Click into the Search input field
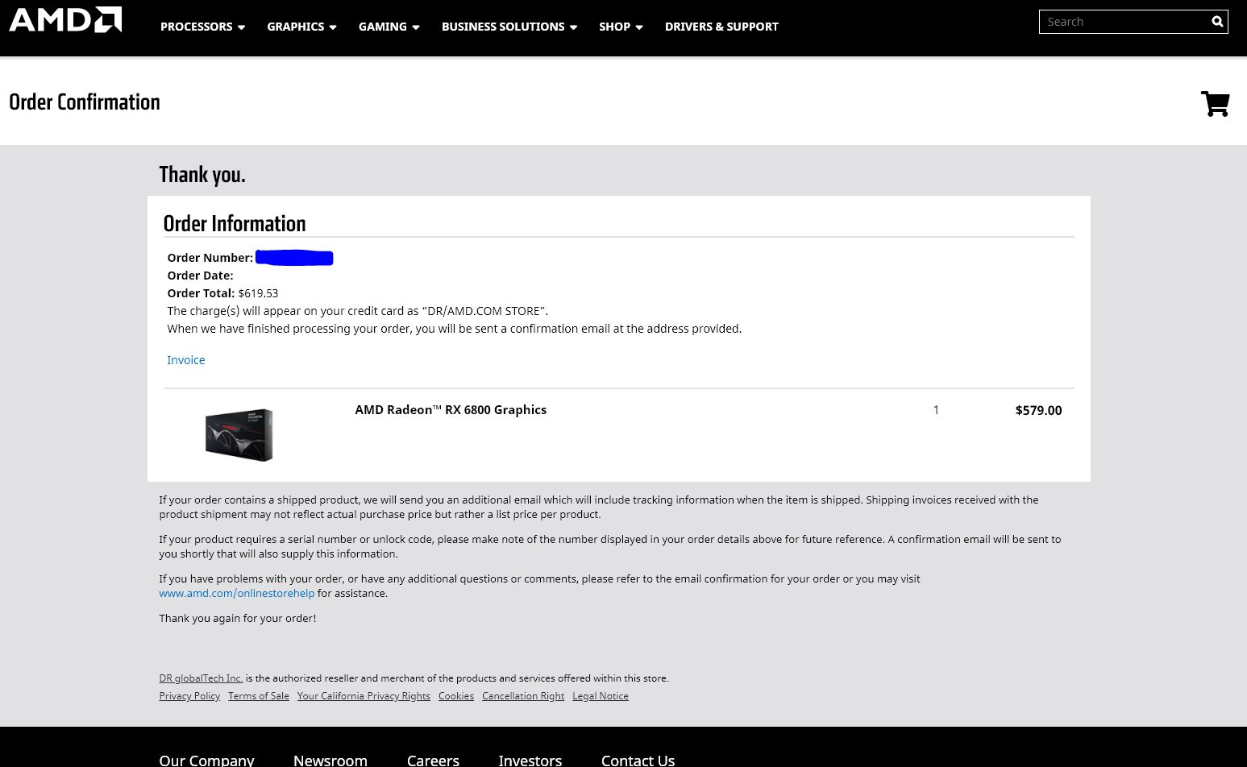Screen dimensions: 1247x767 tap(1124, 22)
